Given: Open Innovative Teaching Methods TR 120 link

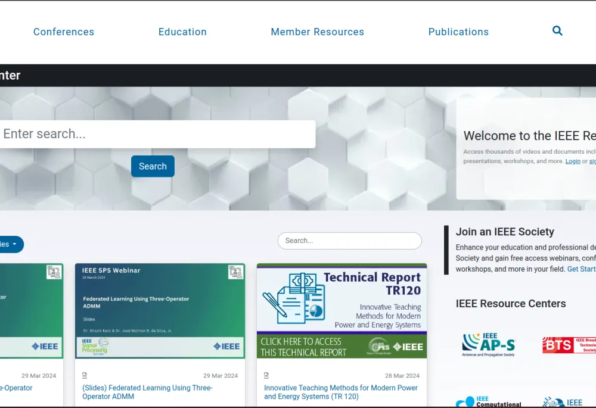Looking at the screenshot, I should pyautogui.click(x=340, y=392).
